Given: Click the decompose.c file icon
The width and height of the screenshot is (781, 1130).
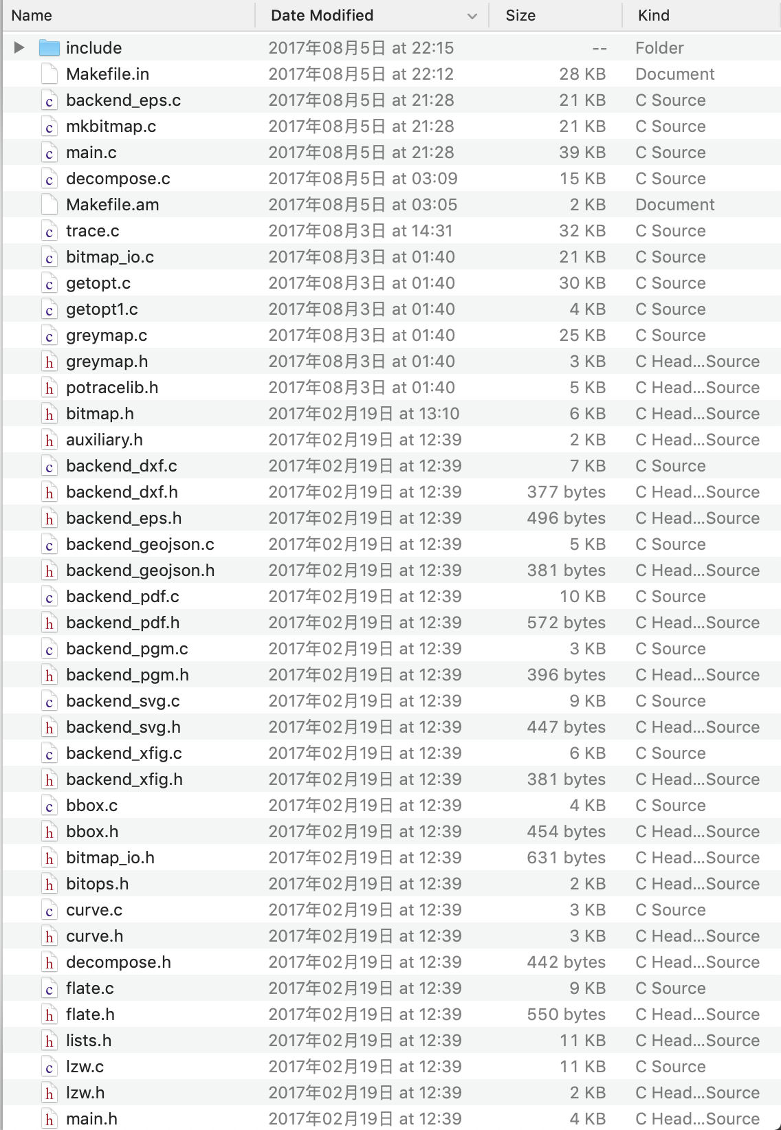Looking at the screenshot, I should [x=49, y=178].
